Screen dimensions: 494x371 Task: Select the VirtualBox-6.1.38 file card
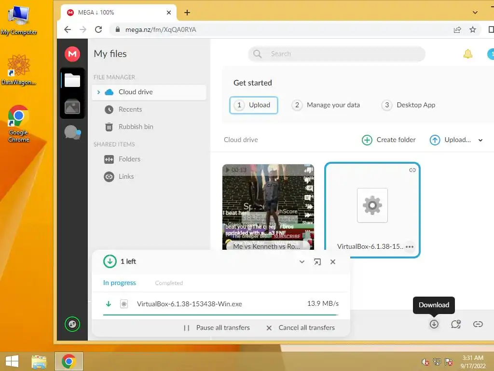372,210
